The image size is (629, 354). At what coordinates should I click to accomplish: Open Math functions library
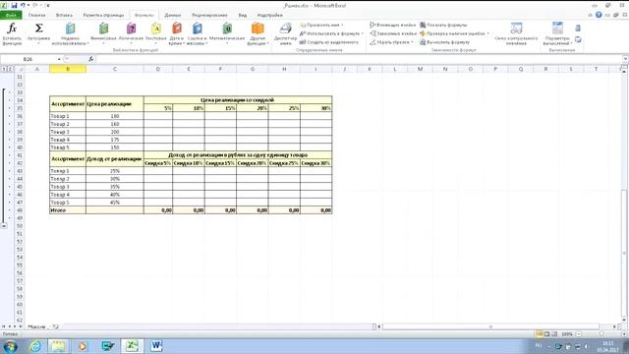[x=227, y=33]
